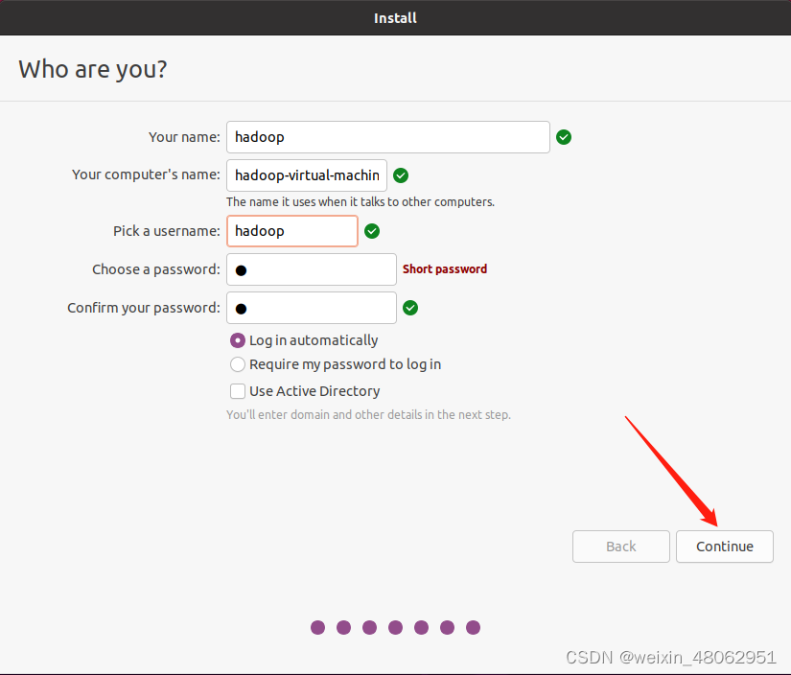Viewport: 791px width, 675px height.
Task: Click the computer's name input field
Action: 307,175
